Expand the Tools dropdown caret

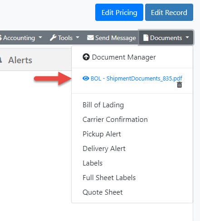[x=78, y=37]
